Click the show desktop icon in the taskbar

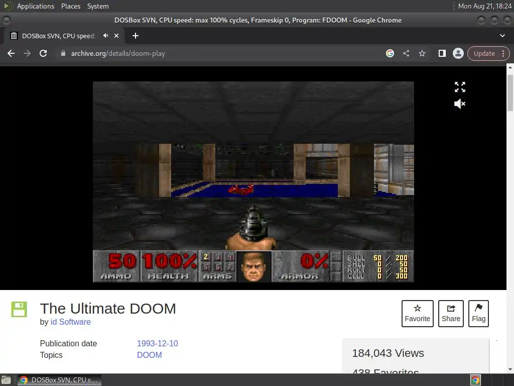click(6, 380)
